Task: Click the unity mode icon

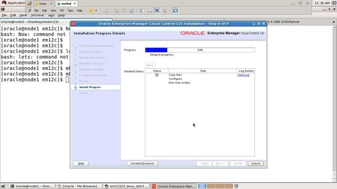Action: [x=165, y=10]
